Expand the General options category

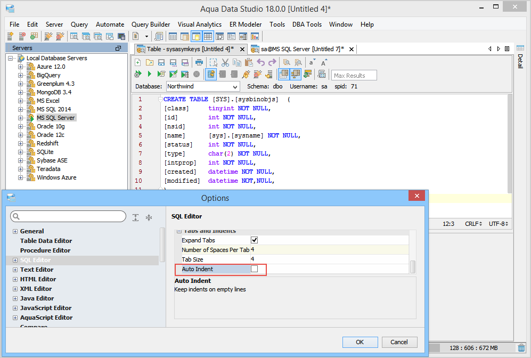click(x=15, y=231)
